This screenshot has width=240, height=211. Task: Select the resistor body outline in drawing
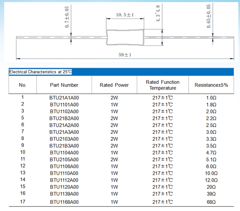point(125,37)
